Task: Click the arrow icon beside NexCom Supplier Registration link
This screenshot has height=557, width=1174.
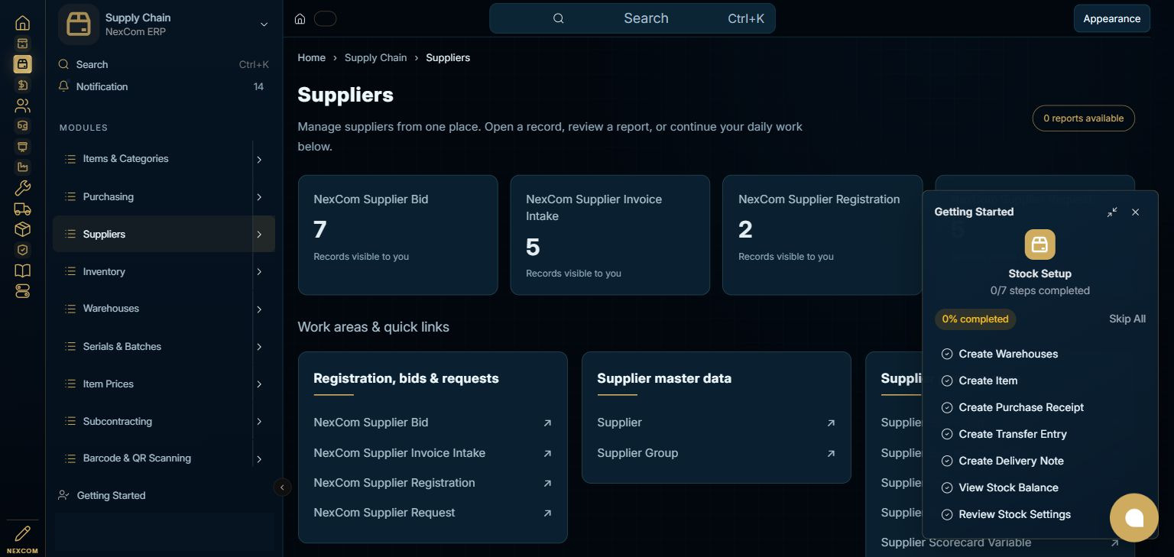Action: (x=547, y=483)
